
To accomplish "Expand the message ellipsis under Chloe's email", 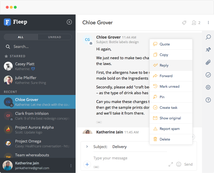I will (99, 122).
